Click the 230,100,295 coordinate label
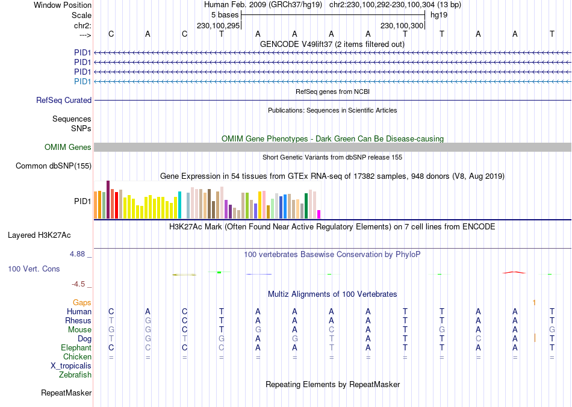 (218, 25)
